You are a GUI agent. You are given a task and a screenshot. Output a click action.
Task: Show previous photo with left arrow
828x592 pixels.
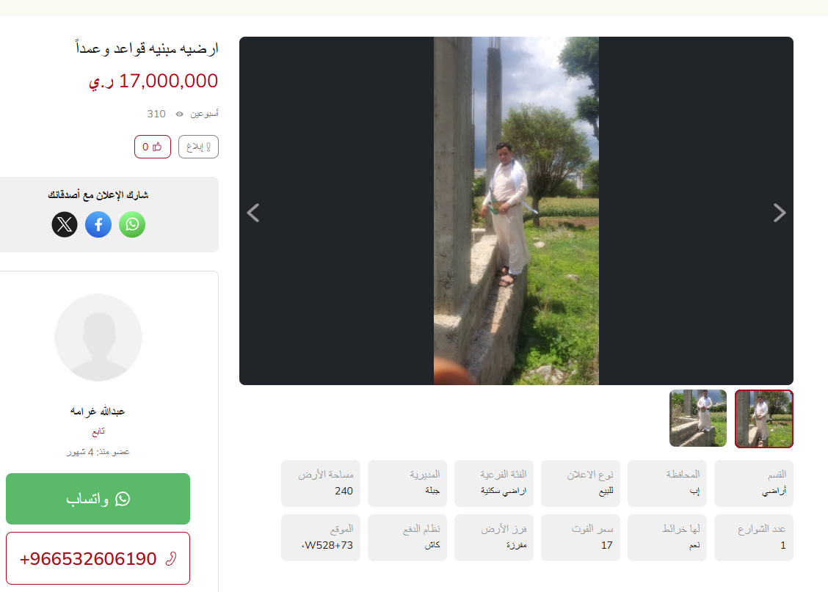click(253, 213)
